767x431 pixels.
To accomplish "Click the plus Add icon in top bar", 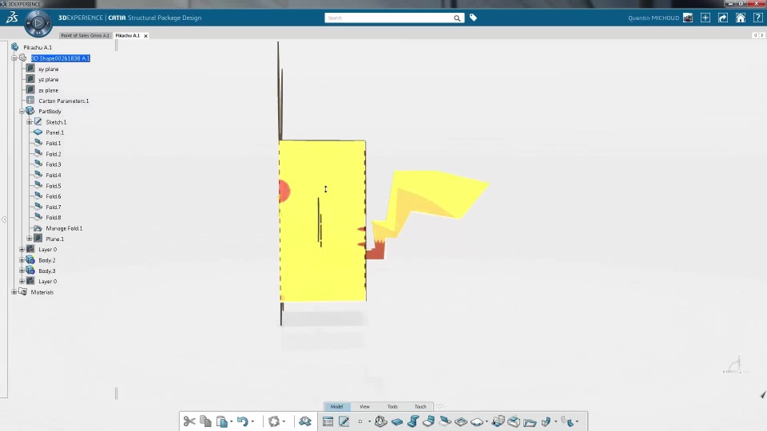I will point(705,18).
